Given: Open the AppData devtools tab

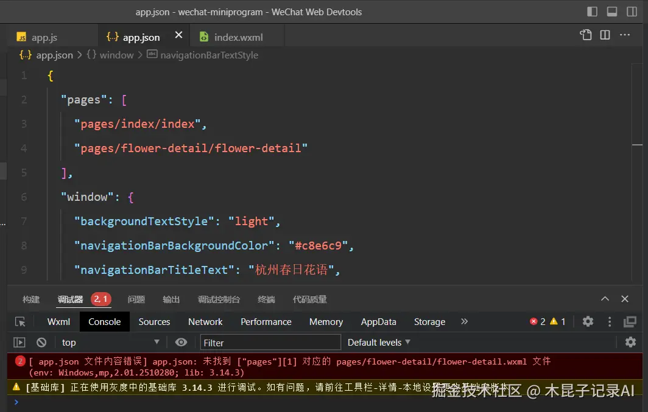Looking at the screenshot, I should coord(379,321).
